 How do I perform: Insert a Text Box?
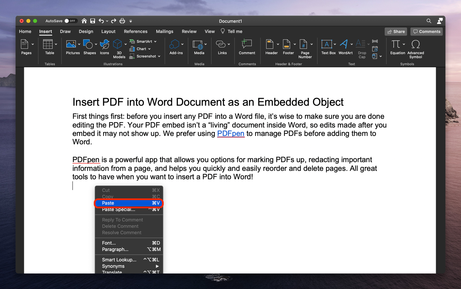[x=327, y=45]
